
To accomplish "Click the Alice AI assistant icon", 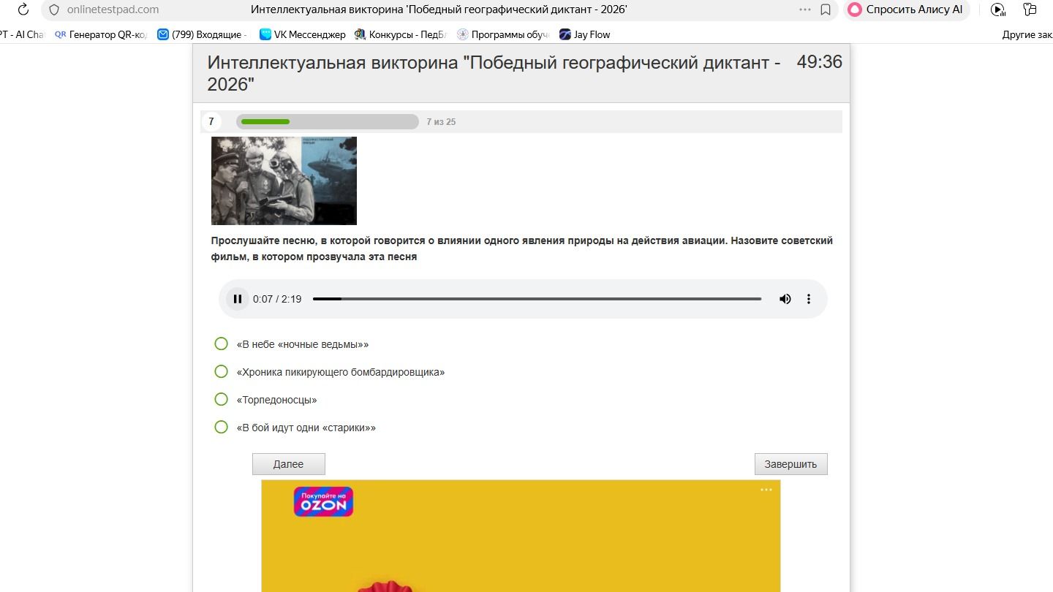I will pos(855,10).
